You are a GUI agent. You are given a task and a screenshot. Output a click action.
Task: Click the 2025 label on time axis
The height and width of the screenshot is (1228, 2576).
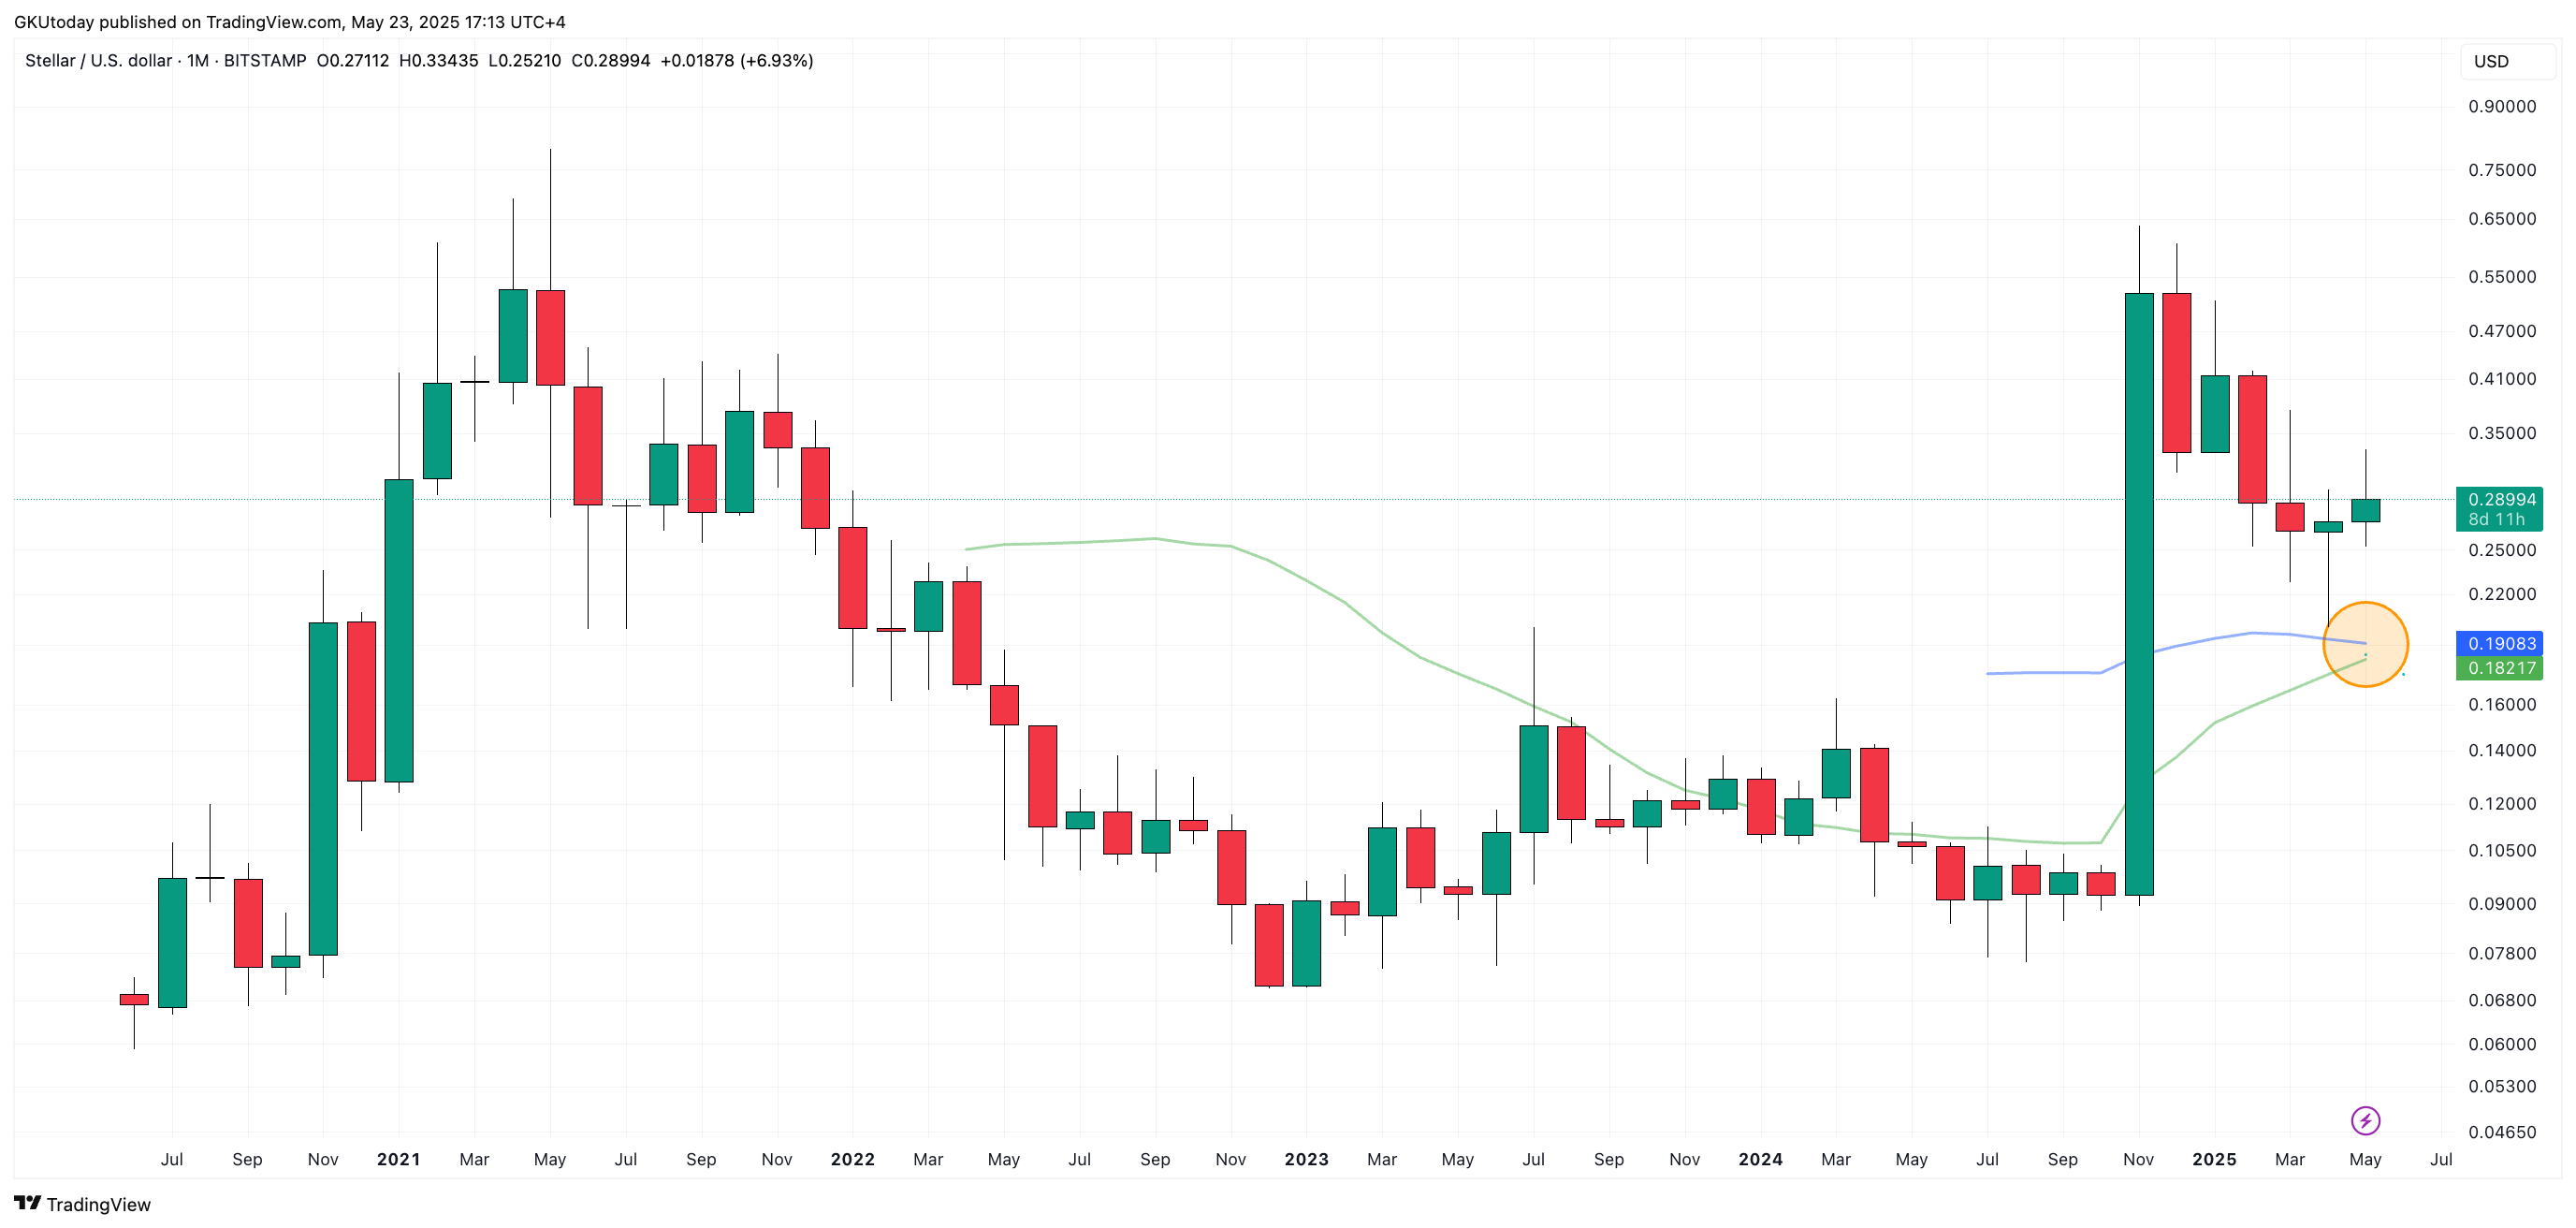2214,1159
